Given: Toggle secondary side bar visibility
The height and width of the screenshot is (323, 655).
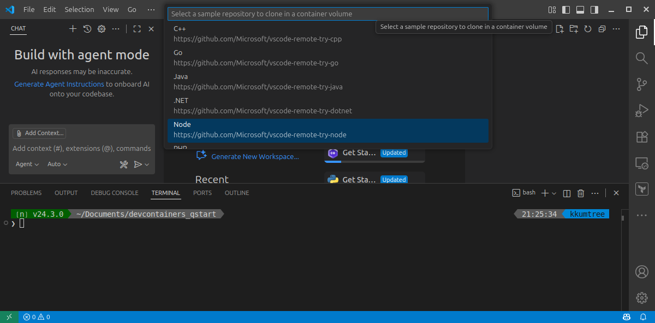Looking at the screenshot, I should [x=594, y=9].
